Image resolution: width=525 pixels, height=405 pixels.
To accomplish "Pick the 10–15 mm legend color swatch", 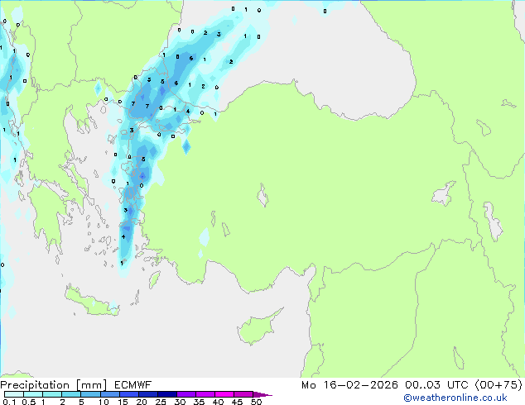I will click(x=109, y=394).
